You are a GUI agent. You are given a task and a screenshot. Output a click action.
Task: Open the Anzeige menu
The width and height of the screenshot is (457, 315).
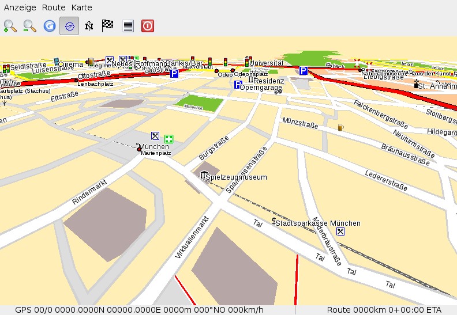tap(20, 8)
